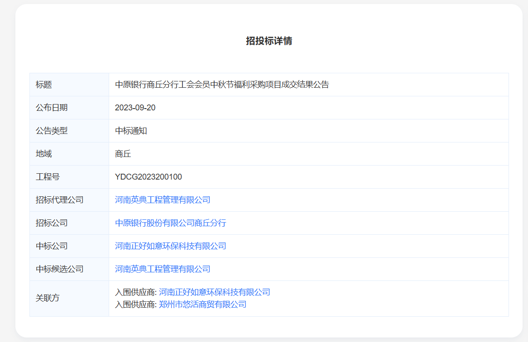Click the project number YDCG2023200100

[149, 177]
